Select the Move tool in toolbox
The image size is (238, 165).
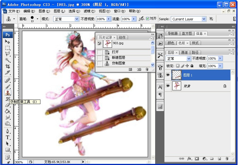pyautogui.click(x=7, y=41)
